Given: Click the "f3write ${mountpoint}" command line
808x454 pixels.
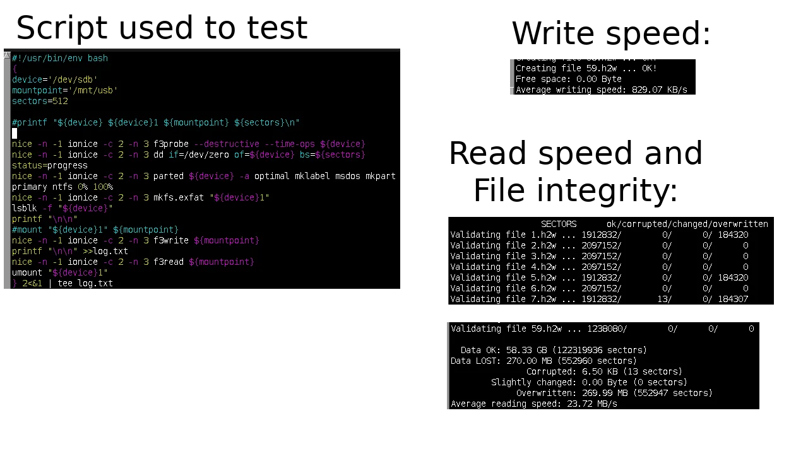Looking at the screenshot, I should pos(136,240).
